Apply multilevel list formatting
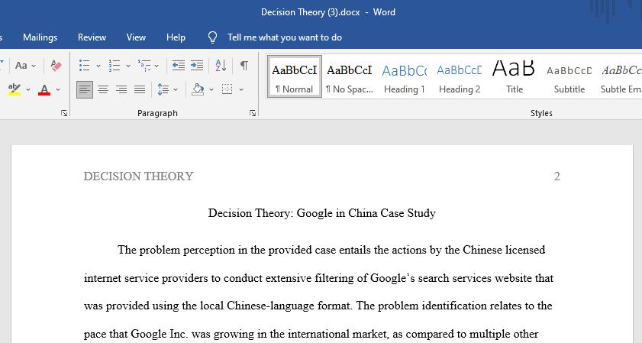 pyautogui.click(x=144, y=66)
